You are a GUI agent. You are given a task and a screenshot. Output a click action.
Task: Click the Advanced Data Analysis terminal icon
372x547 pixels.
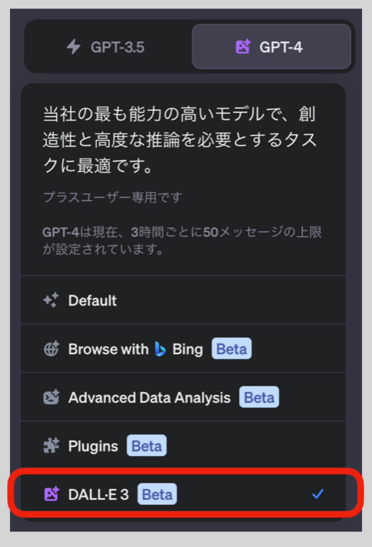pyautogui.click(x=52, y=397)
